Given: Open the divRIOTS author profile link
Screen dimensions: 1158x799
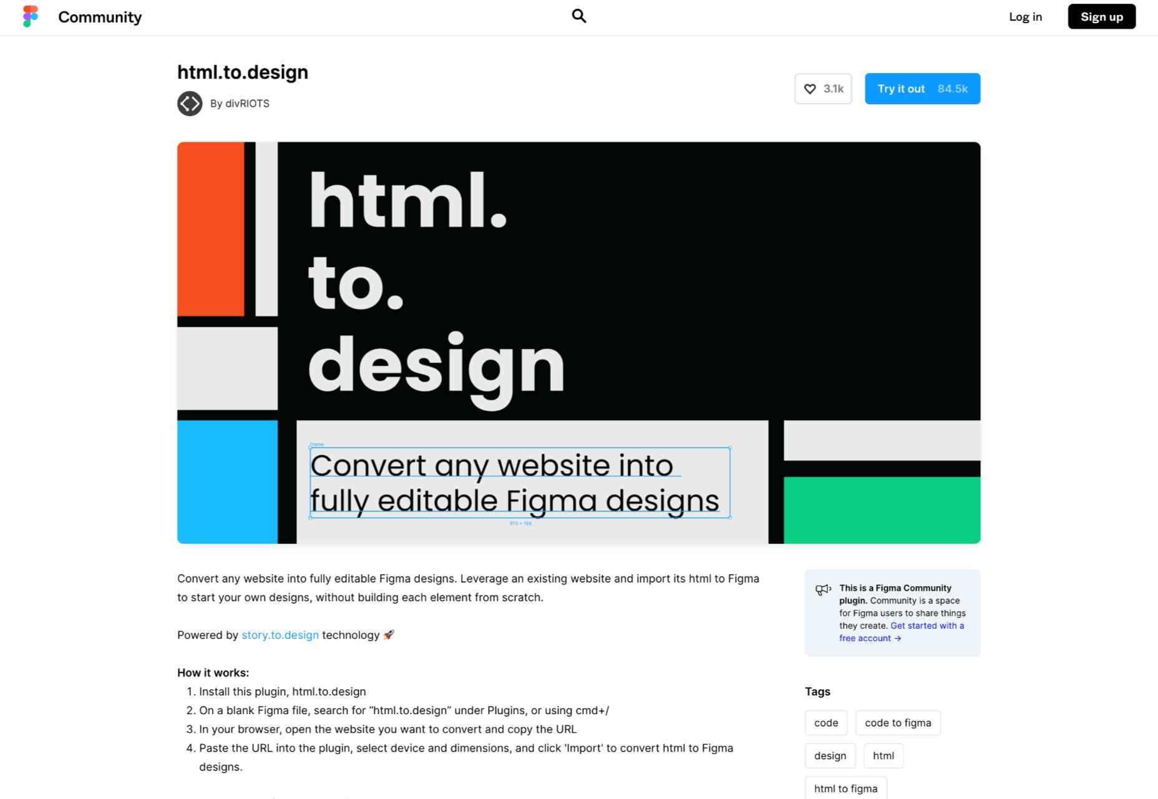Looking at the screenshot, I should pyautogui.click(x=247, y=104).
